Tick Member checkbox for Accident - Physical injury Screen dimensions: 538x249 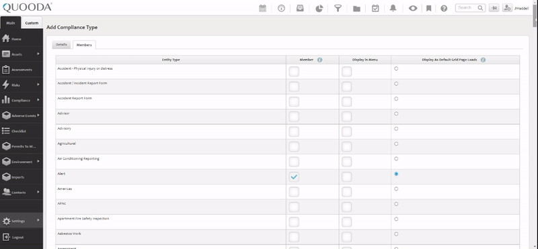(x=294, y=72)
